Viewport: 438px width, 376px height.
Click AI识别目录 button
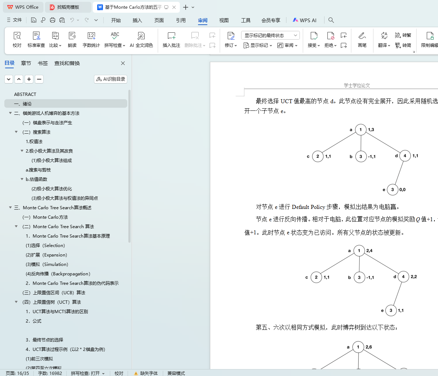111,79
